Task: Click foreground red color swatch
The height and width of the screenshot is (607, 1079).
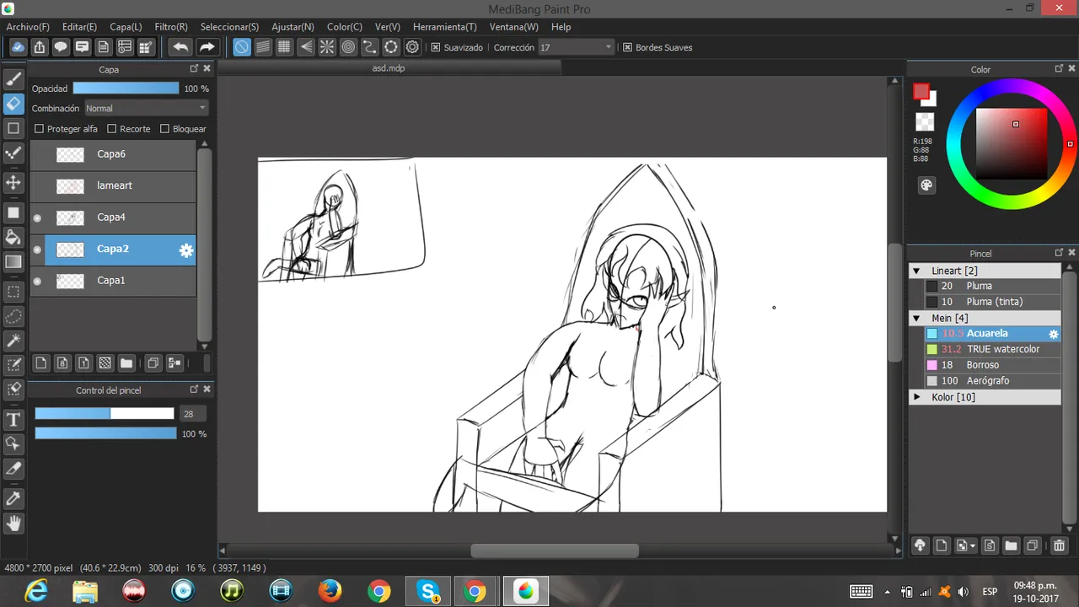Action: tap(921, 91)
